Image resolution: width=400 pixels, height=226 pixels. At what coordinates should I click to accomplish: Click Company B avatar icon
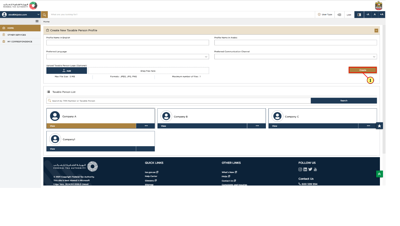tap(166, 116)
